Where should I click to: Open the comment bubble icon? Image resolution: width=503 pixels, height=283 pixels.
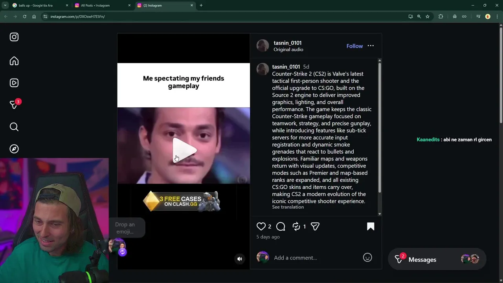(281, 226)
